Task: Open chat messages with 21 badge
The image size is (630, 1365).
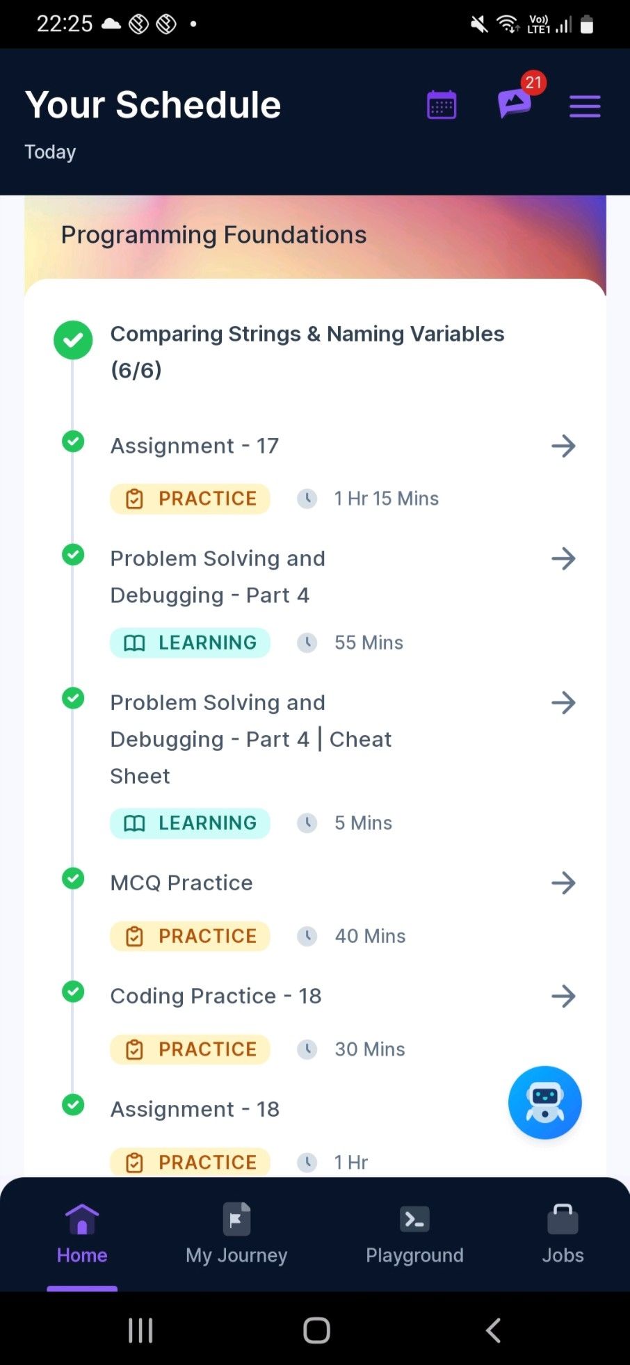Action: coord(515,104)
